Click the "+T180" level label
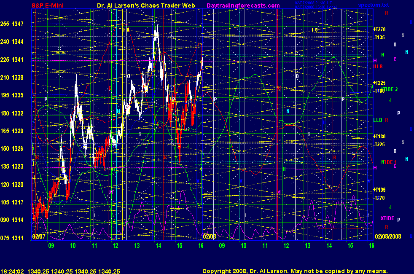This screenshot has width=414, height=274. tap(379, 137)
